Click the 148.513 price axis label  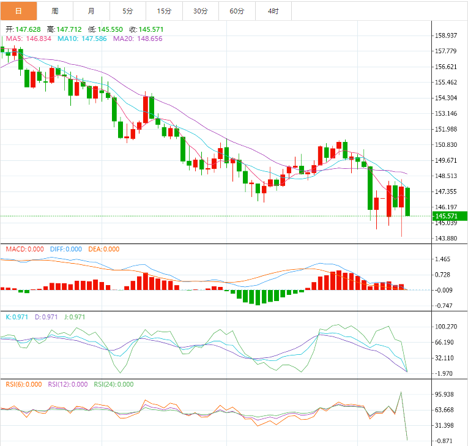(446, 176)
